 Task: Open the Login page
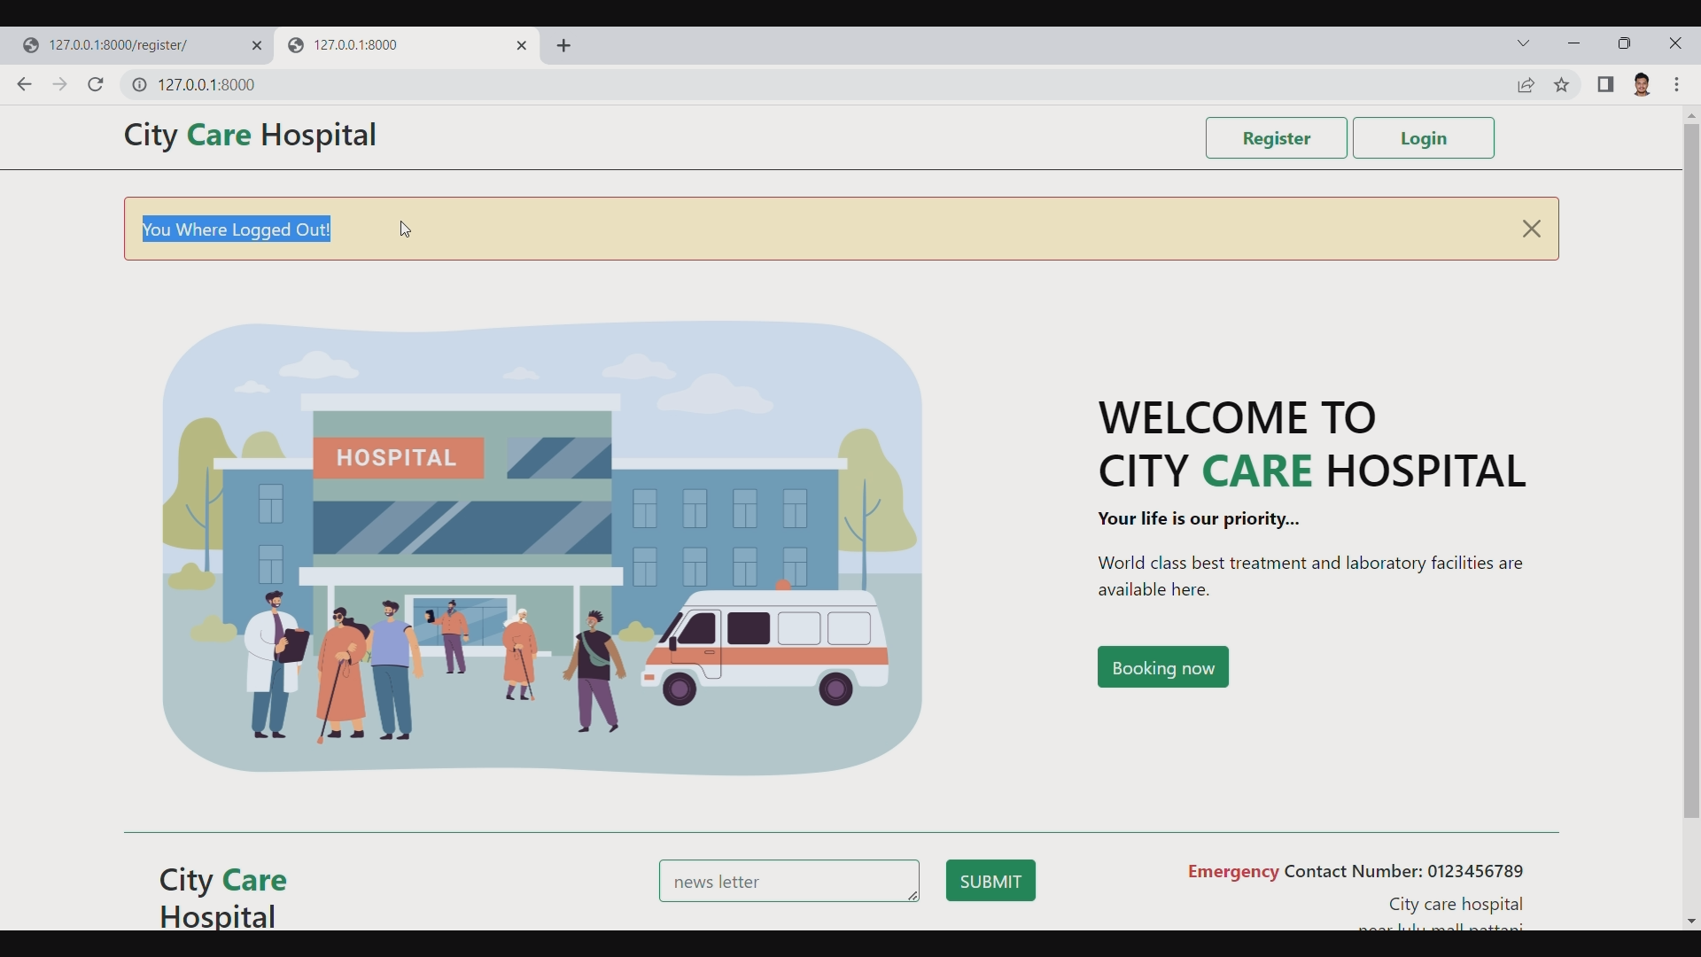click(x=1423, y=138)
